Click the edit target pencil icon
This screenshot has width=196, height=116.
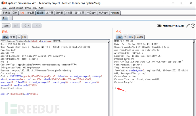(188, 26)
